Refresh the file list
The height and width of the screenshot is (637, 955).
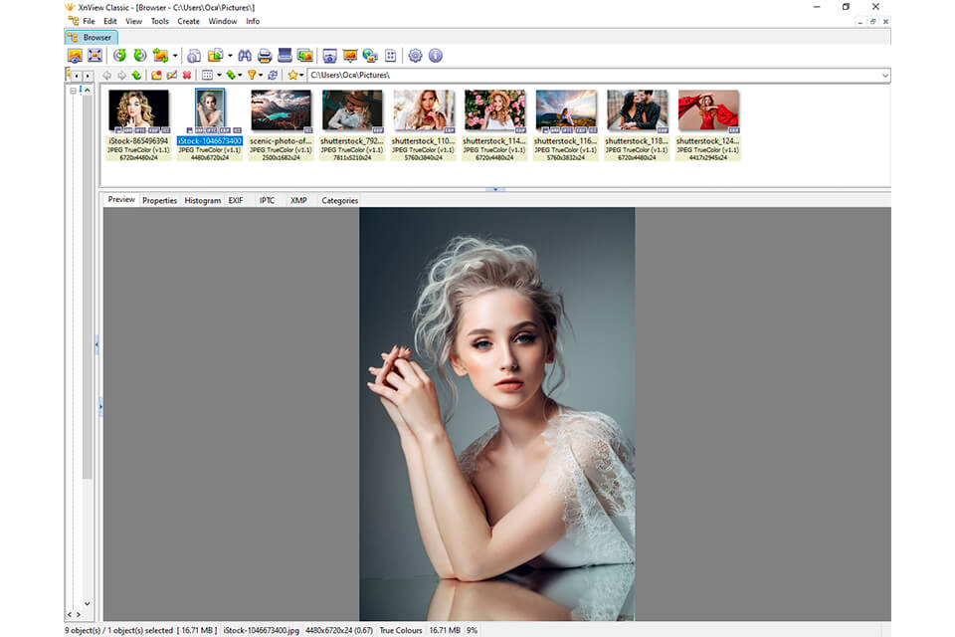tap(272, 75)
